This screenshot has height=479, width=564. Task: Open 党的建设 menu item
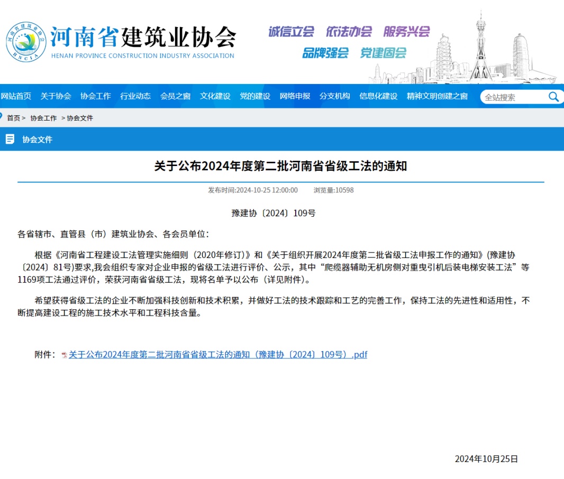pos(255,96)
